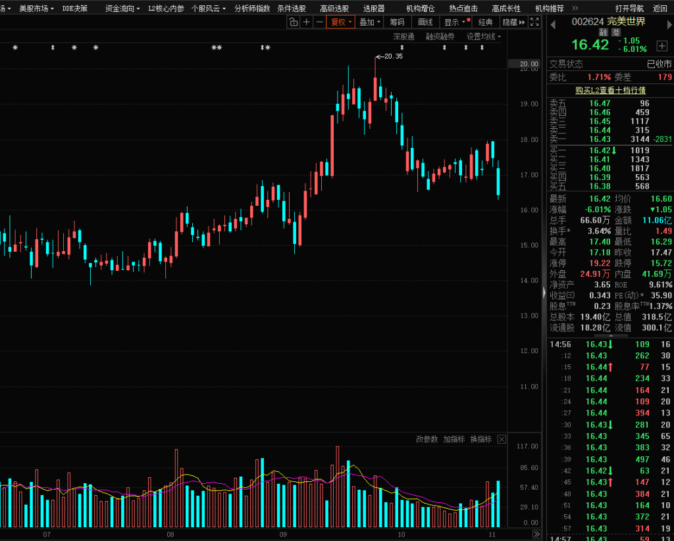This screenshot has width=674, height=541.
Task: Toggle the 港 Hong Kong connect tag
Action: [x=615, y=32]
